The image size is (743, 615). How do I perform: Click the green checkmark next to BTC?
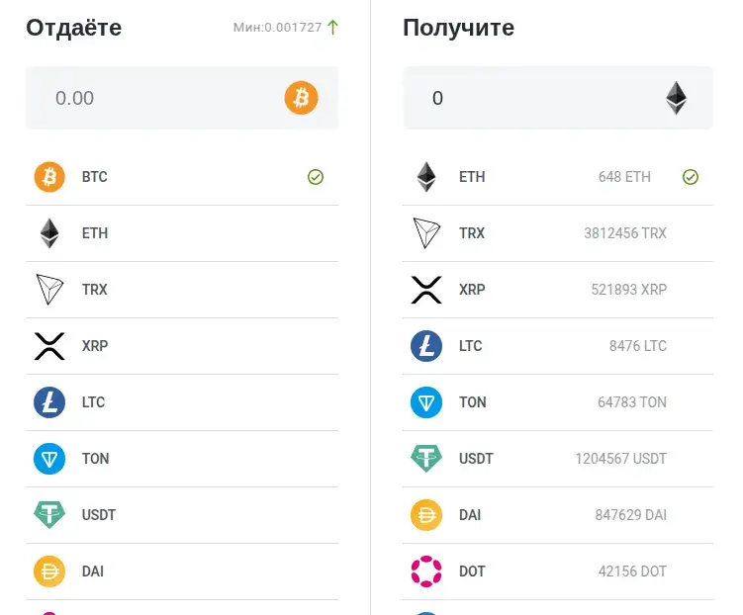click(316, 177)
